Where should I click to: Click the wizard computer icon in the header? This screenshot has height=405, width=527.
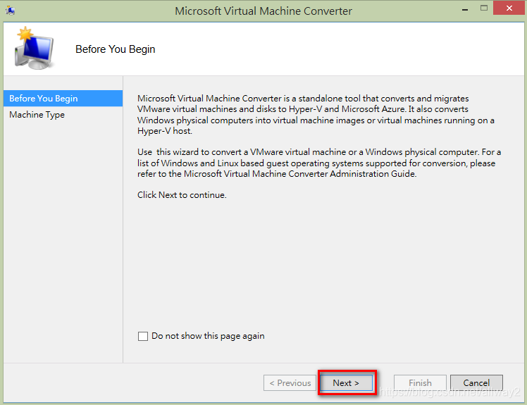(34, 48)
